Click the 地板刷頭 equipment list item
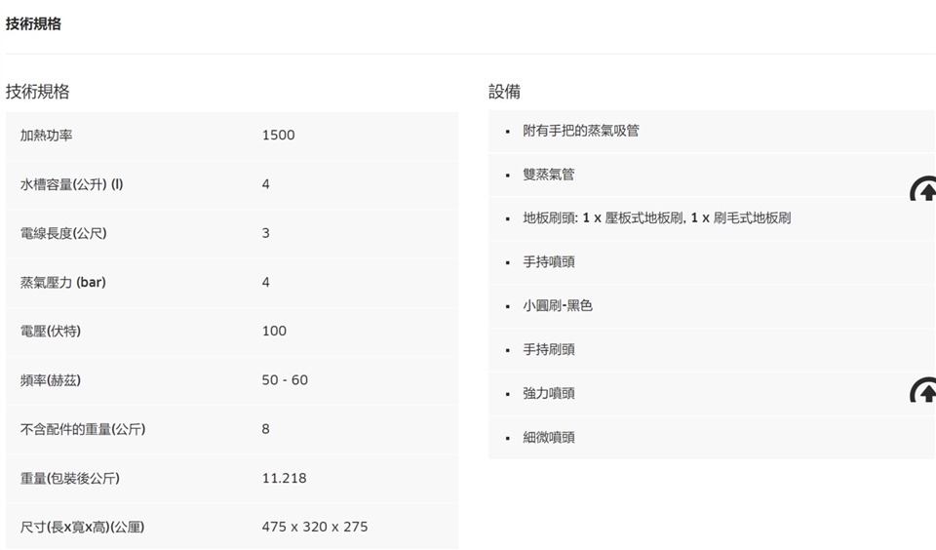936x550 pixels. (x=656, y=218)
